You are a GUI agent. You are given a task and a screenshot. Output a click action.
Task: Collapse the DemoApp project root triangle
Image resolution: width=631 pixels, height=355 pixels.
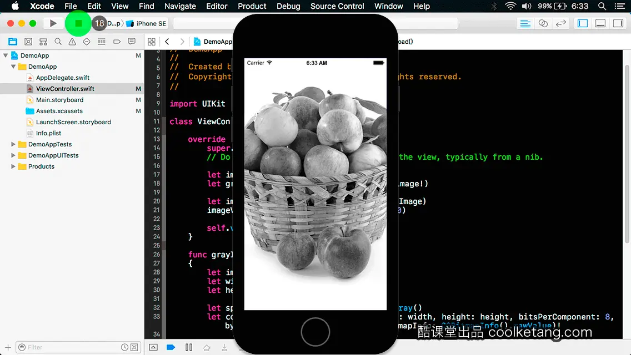click(x=6, y=55)
